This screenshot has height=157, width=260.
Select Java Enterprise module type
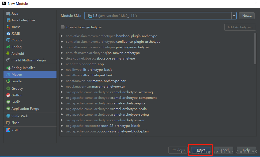[x=23, y=20]
